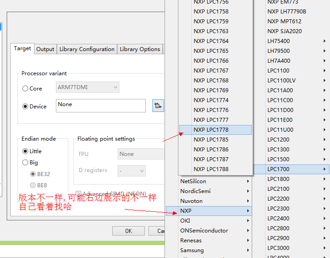The height and width of the screenshot is (258, 330).
Task: Pick NXP LPC1768 device
Action: (x=216, y=80)
